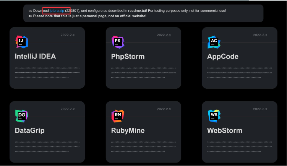287x166 pixels.
Task: Click the 2022.2.x version on IntelliJ IDEA card
Action: click(x=68, y=35)
